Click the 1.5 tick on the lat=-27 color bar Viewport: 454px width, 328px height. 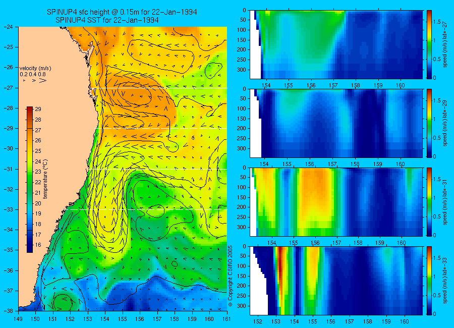pyautogui.click(x=437, y=22)
